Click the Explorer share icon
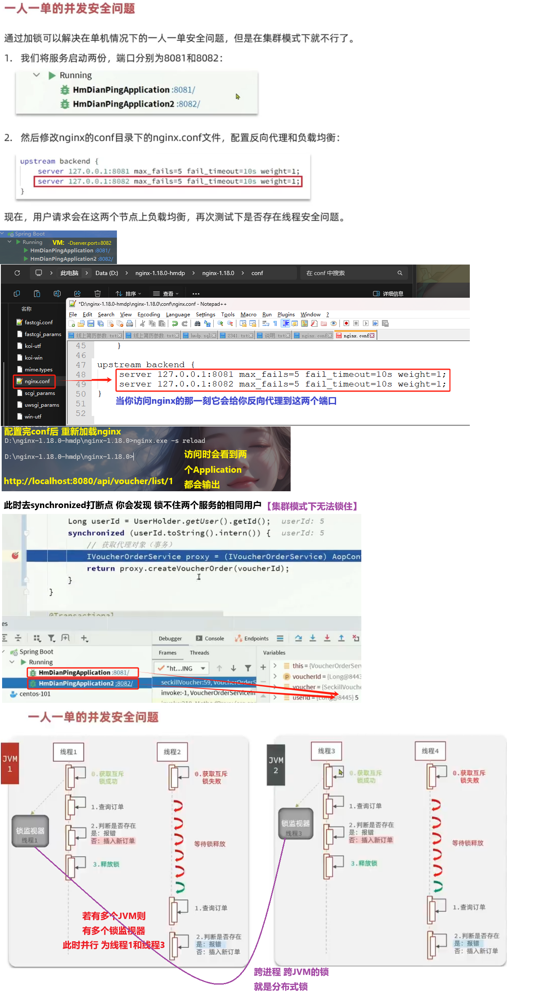This screenshot has width=535, height=1001. click(x=77, y=294)
